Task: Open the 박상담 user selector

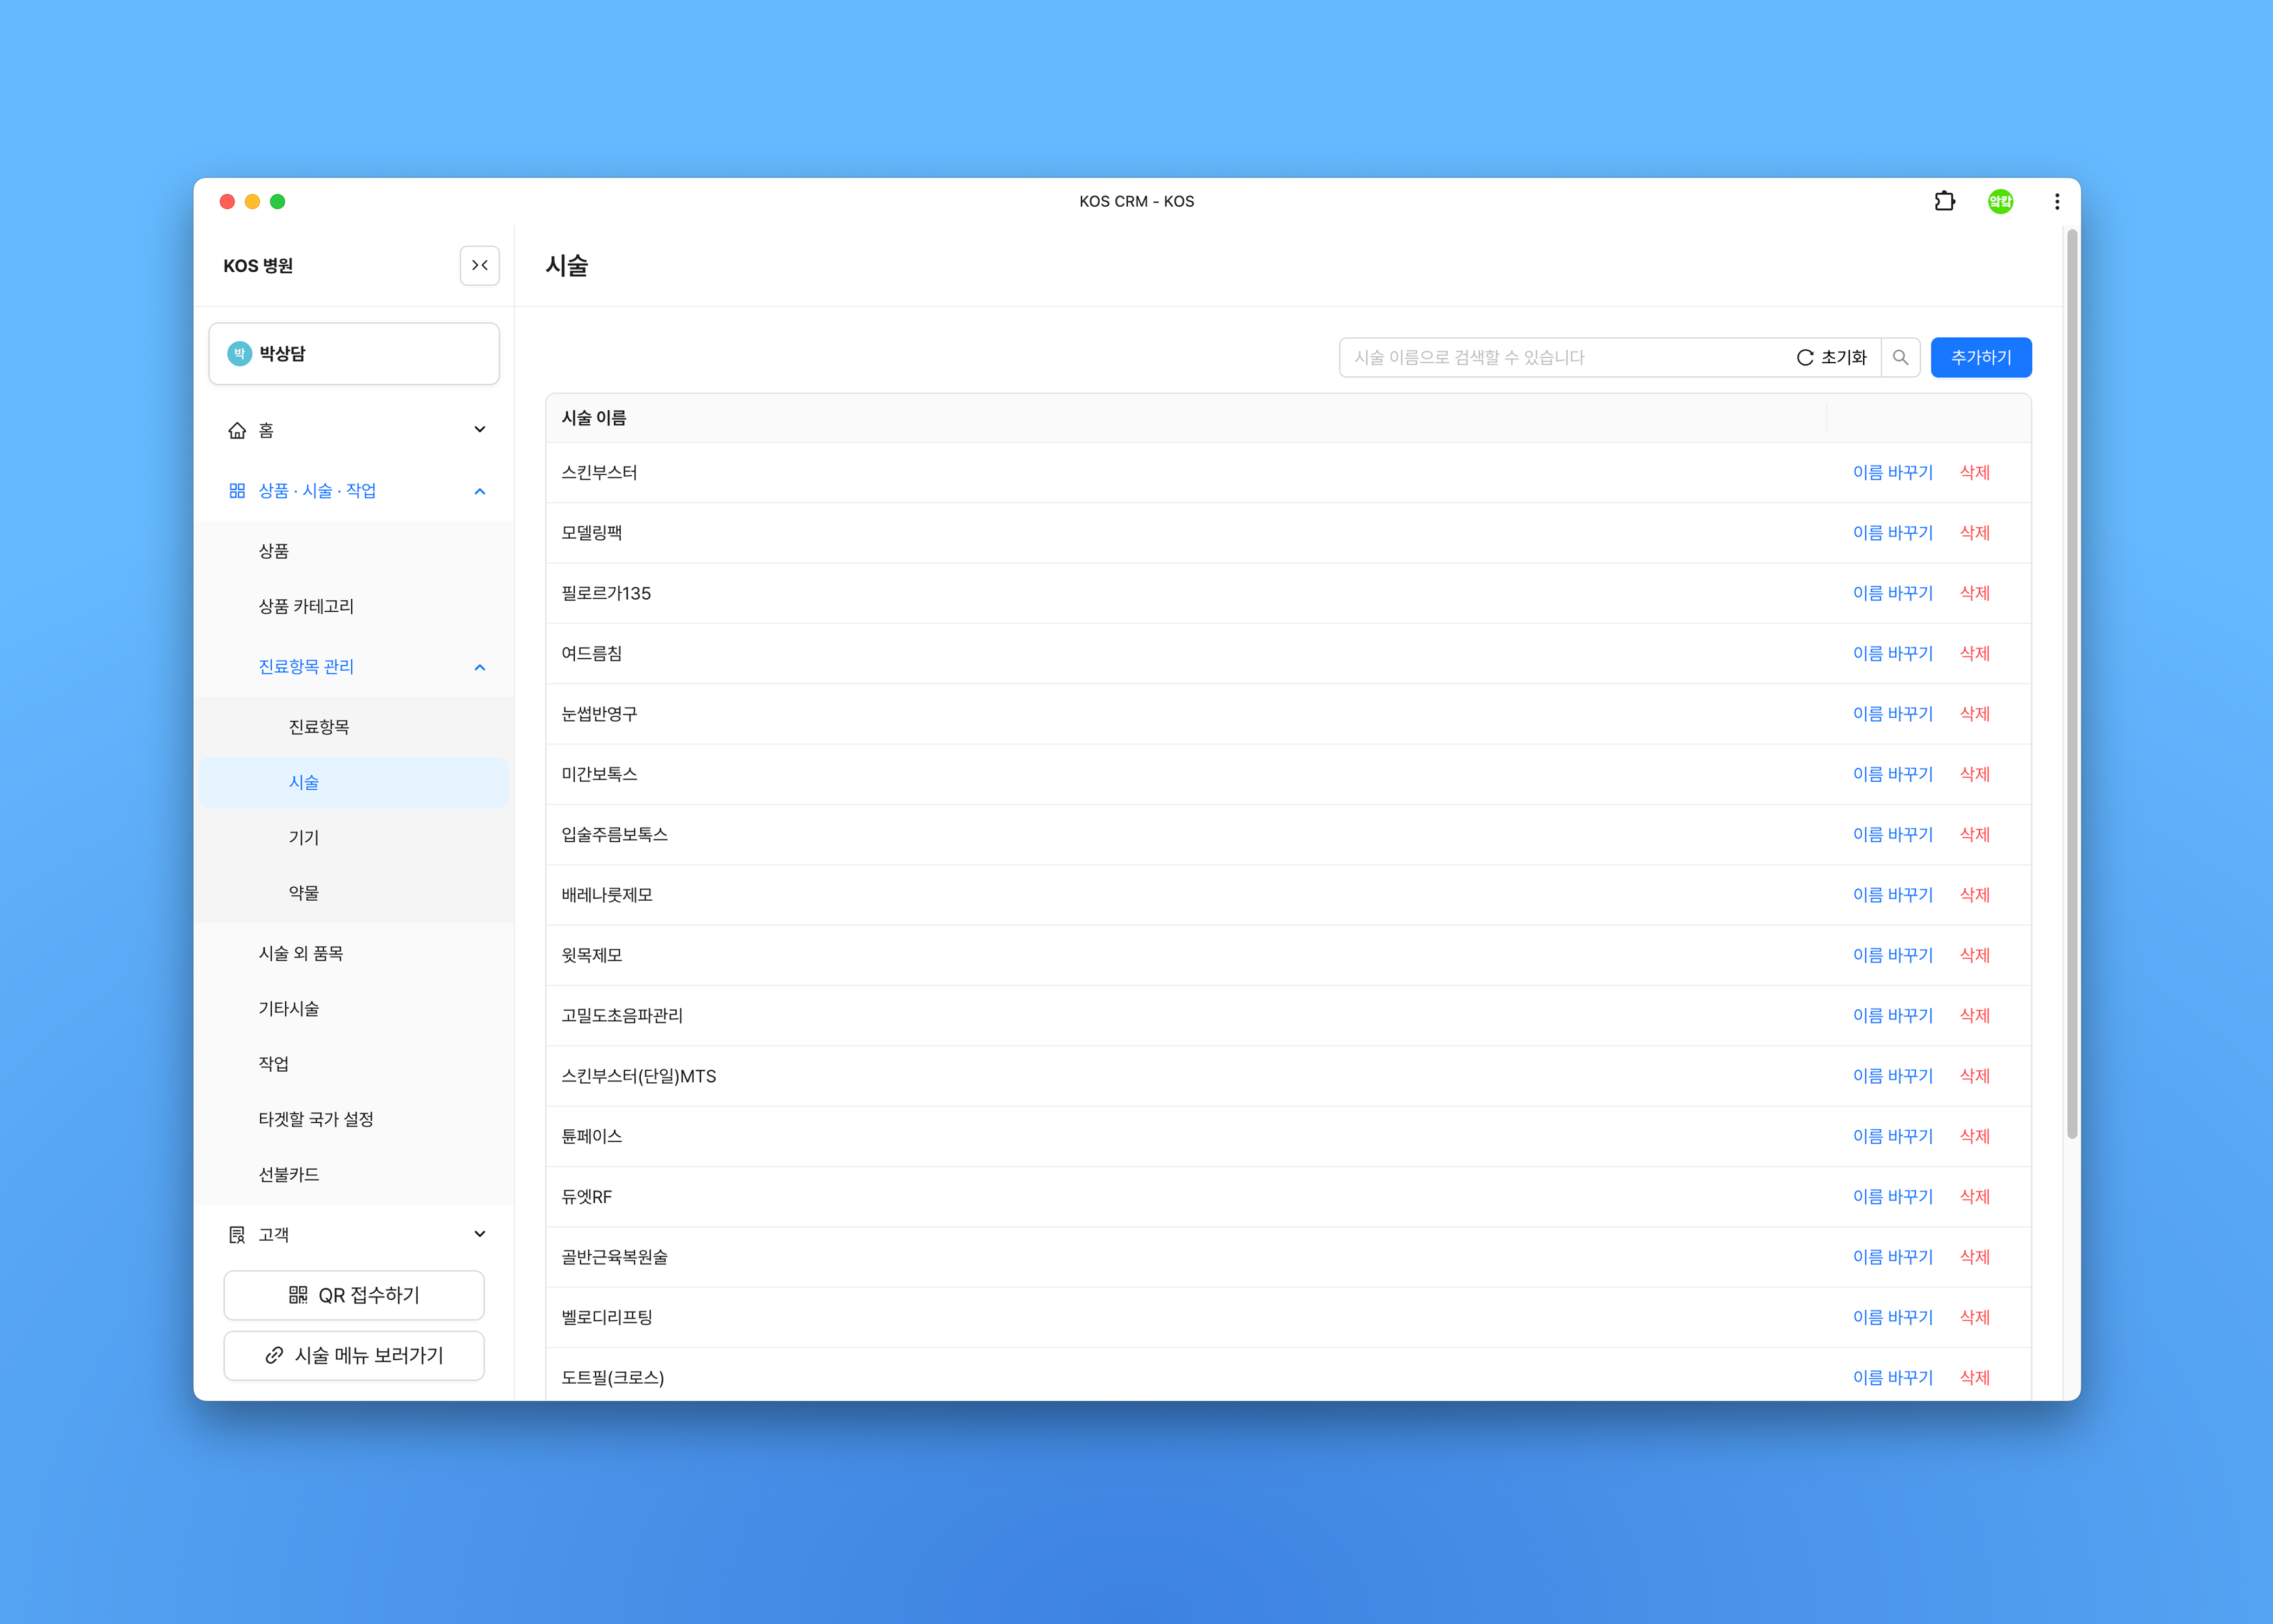Action: [354, 354]
